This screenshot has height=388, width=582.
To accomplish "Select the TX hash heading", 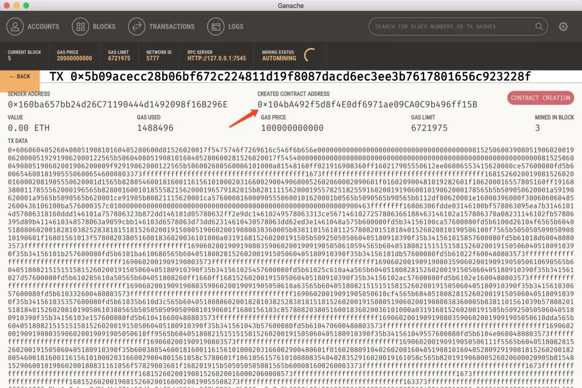I will click(x=290, y=77).
